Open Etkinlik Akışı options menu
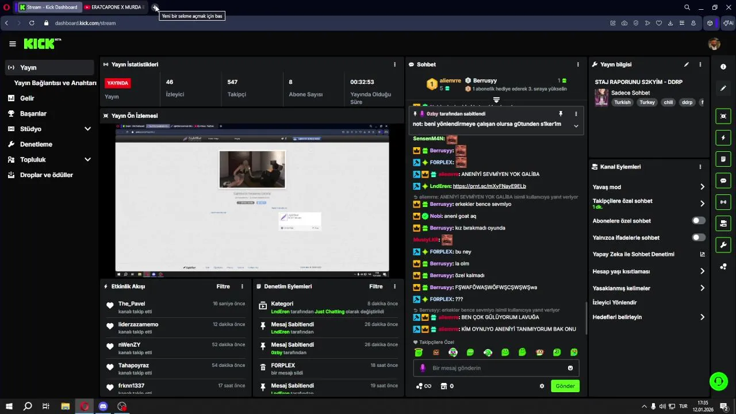Screen dimensions: 736x414 click(x=242, y=286)
